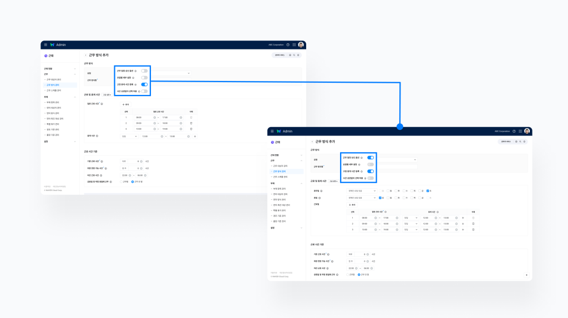Enable the 근무 일정 승인 옵션 toggle in the back window

pyautogui.click(x=144, y=71)
